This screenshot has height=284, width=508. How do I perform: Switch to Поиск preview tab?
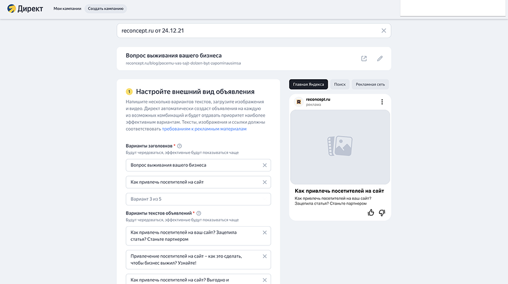[x=340, y=85]
